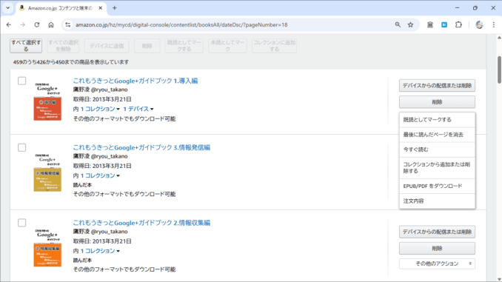Add a new browser tab

click(x=114, y=8)
